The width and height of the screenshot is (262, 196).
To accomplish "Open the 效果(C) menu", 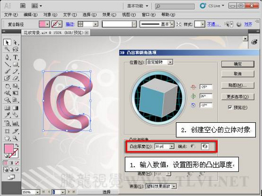I will [x=109, y=15].
